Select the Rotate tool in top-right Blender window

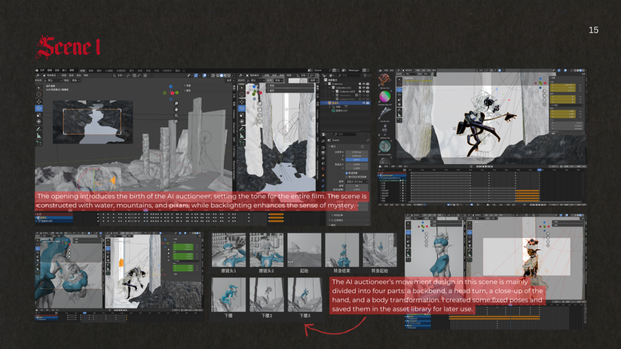[x=399, y=95]
